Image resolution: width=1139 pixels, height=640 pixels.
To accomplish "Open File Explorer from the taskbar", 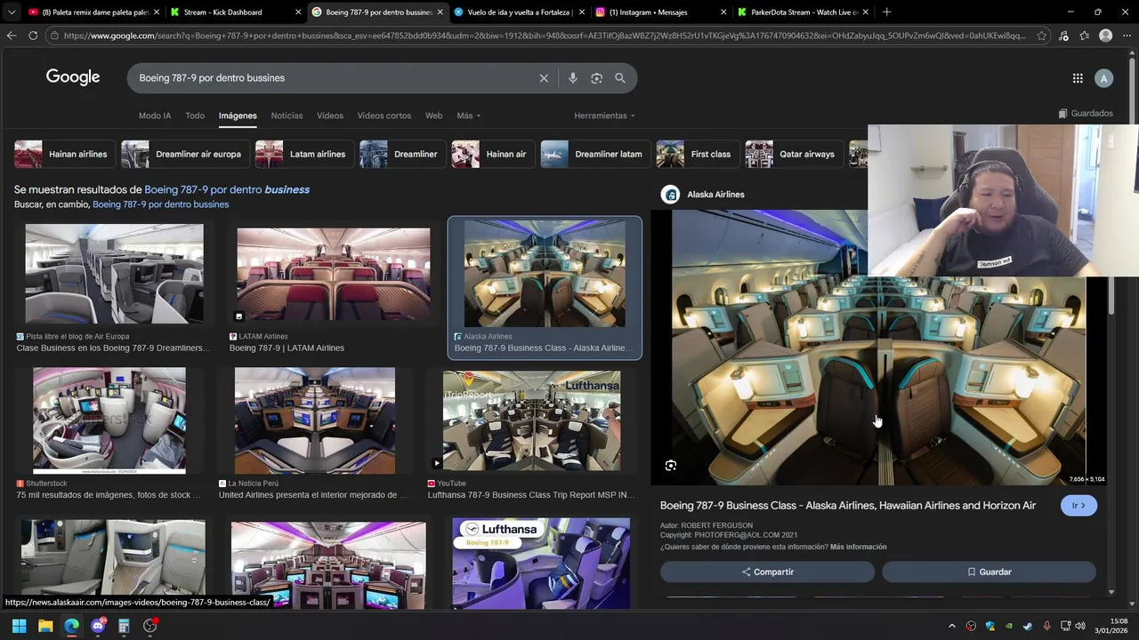I will click(x=45, y=626).
